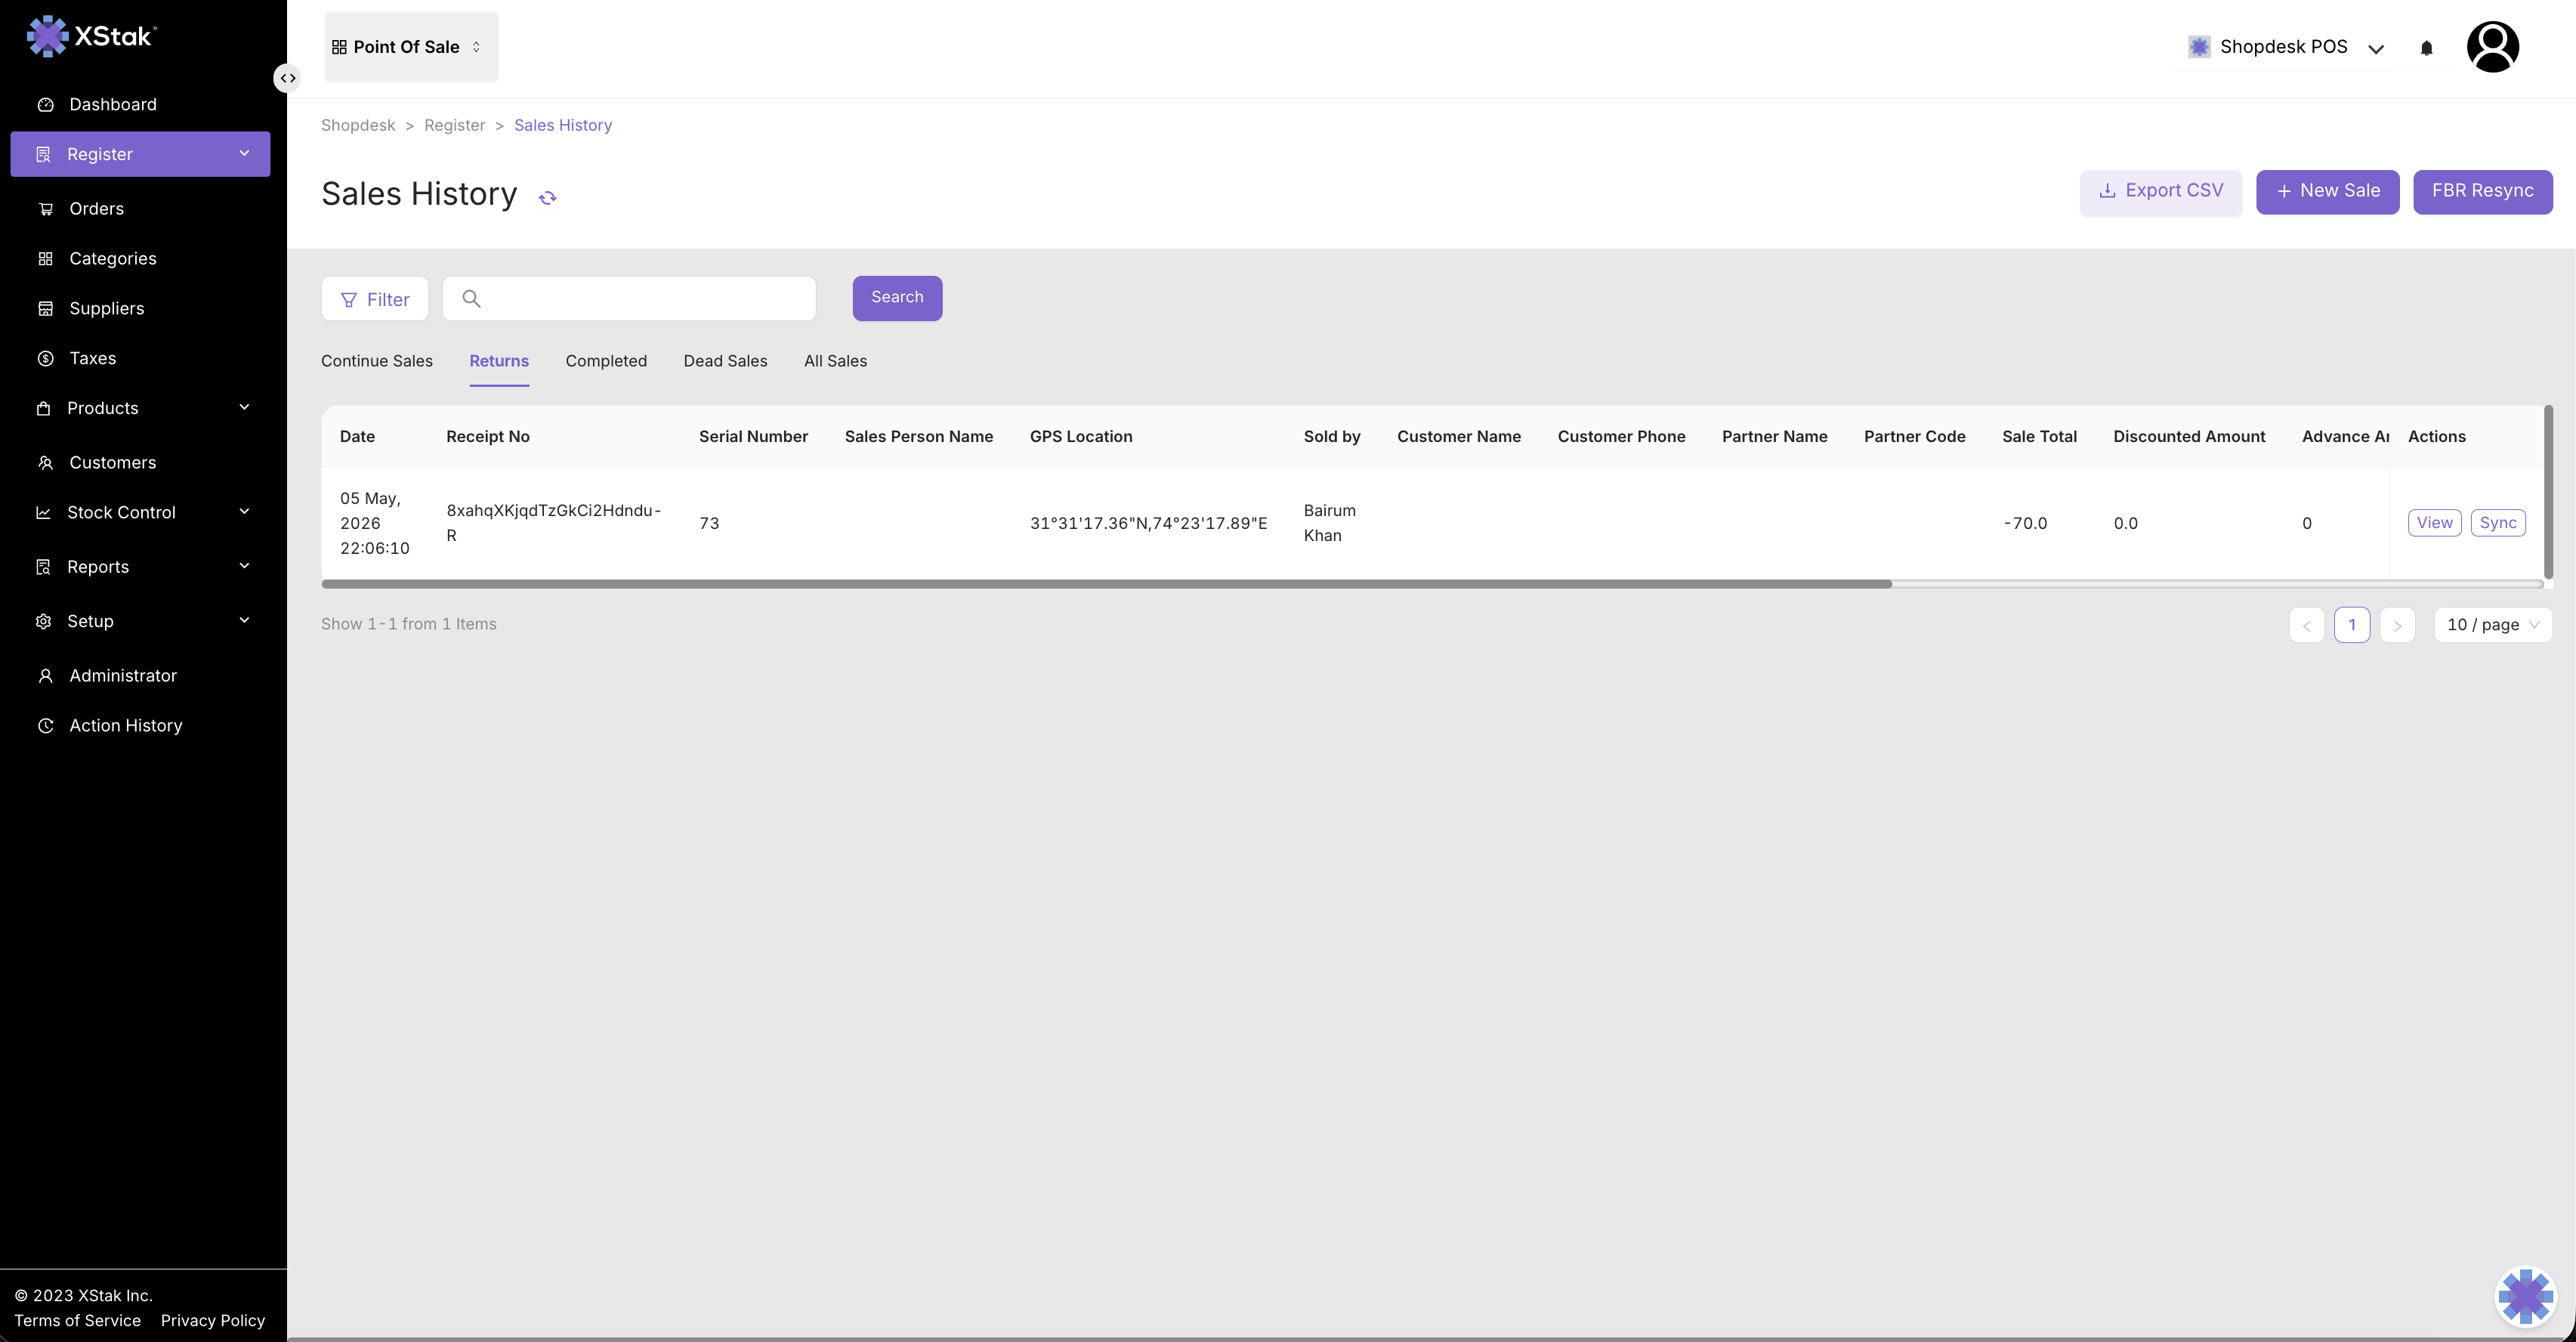Image resolution: width=2576 pixels, height=1342 pixels.
Task: Switch to the Continue Sales tab
Action: point(377,361)
